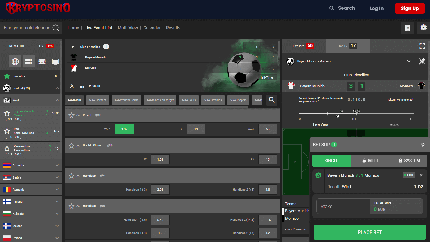
Task: Collapse the Football (23) category
Action: coord(57,88)
